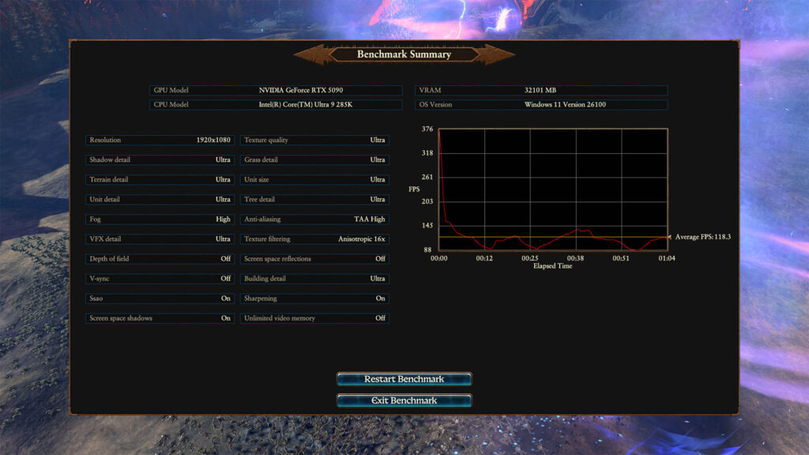
Task: Click the Exit Benchmark button
Action: 404,400
